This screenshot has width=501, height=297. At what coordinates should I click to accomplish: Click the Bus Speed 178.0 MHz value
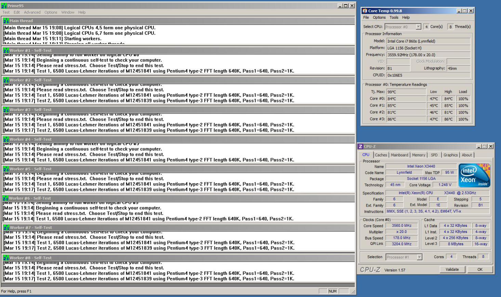[401, 238]
